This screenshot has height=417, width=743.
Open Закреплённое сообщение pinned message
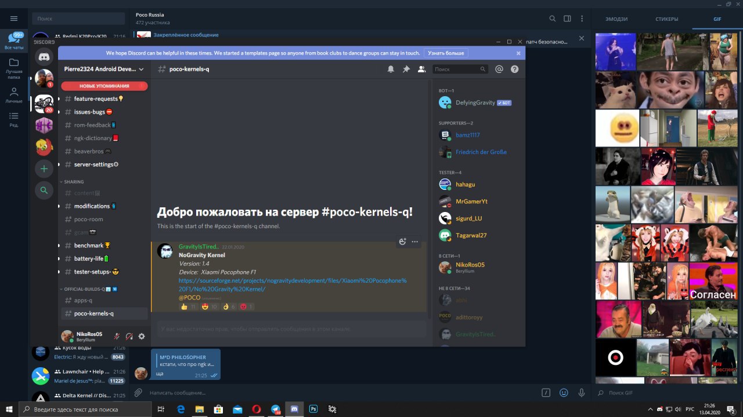(x=186, y=35)
